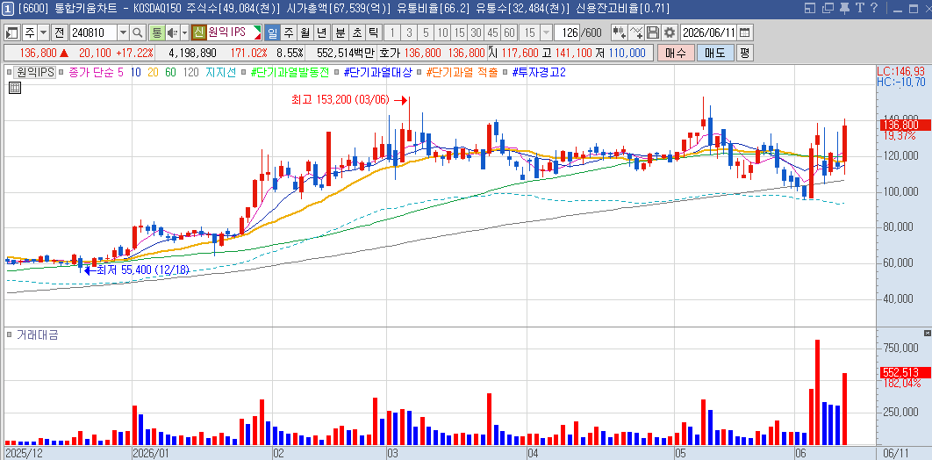
Task: Toggle #단기과열발동전 legend checkbox
Action: [244, 73]
